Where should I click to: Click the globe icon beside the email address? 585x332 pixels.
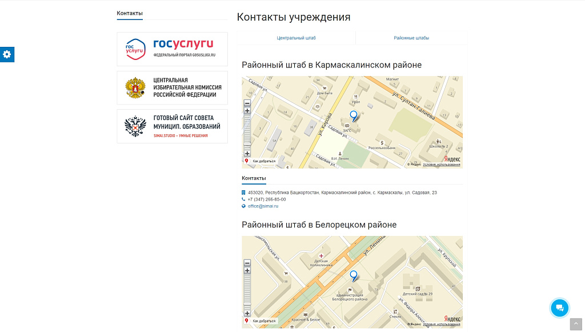[243, 206]
